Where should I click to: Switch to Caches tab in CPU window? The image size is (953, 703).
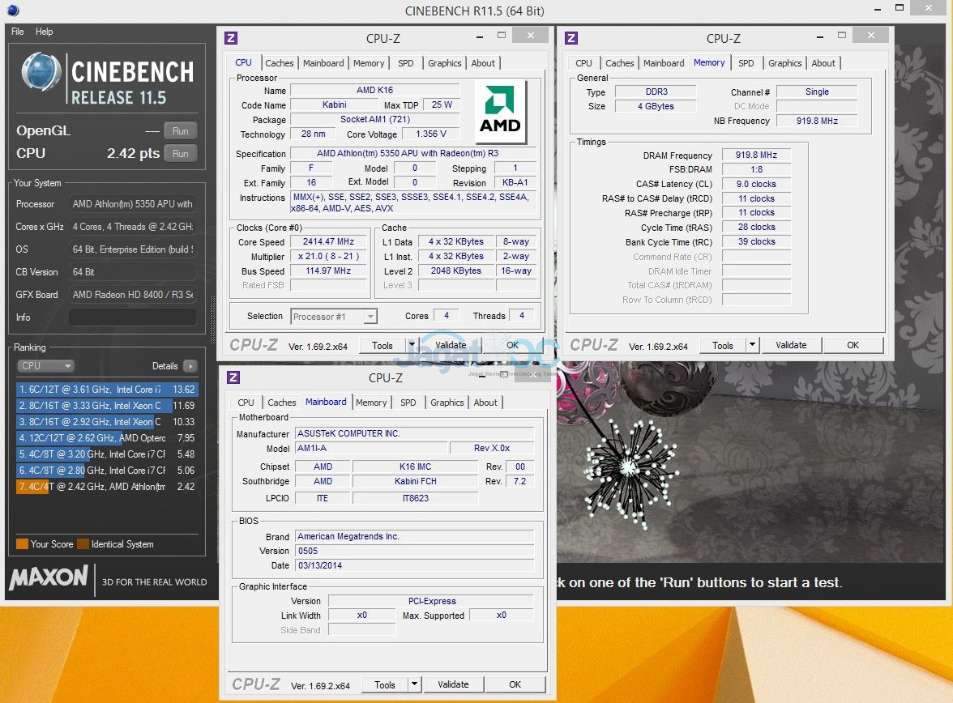[280, 63]
